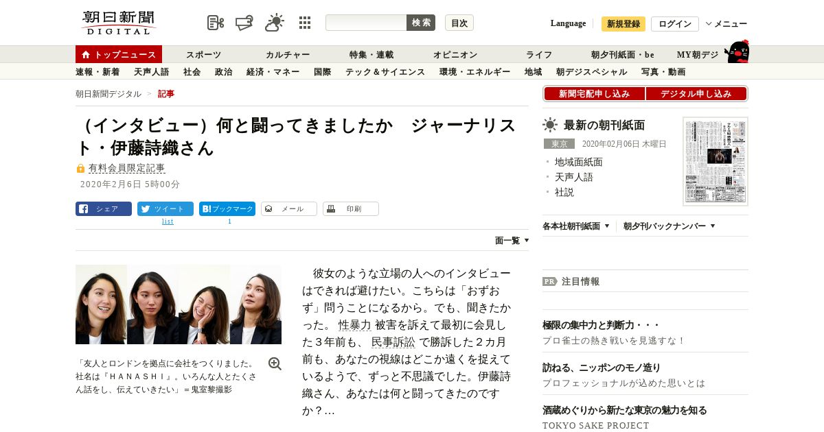824x432 pixels.
Task: Open the 民事訴訟 keyword link
Action: tap(393, 342)
